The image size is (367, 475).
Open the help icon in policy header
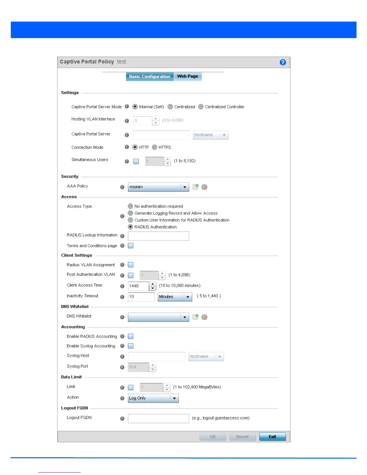[x=283, y=62]
